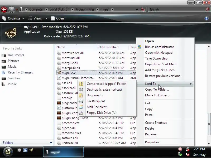Image resolution: width=211 pixels, height=158 pixels.
Task: Open the Organize menu
Action: click(x=13, y=18)
